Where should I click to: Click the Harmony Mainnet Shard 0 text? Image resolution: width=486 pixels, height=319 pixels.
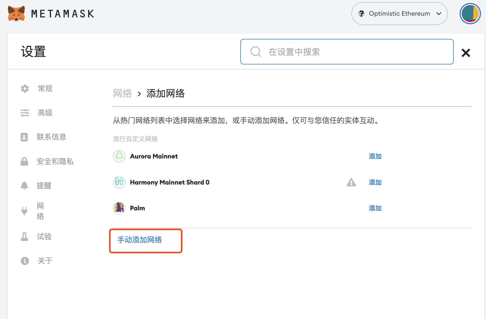(x=170, y=182)
